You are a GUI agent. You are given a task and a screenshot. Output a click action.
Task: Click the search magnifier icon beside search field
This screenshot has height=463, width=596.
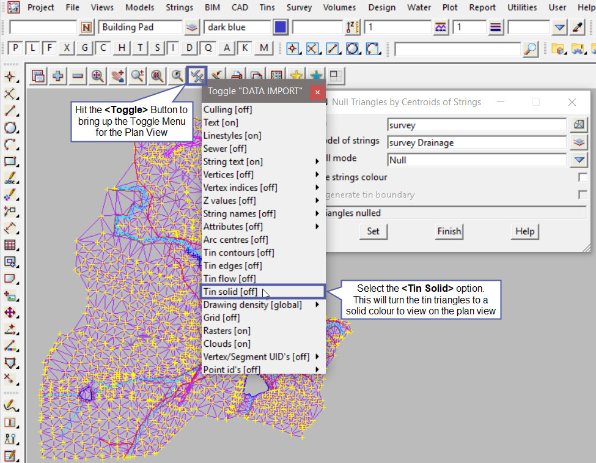coord(531,49)
